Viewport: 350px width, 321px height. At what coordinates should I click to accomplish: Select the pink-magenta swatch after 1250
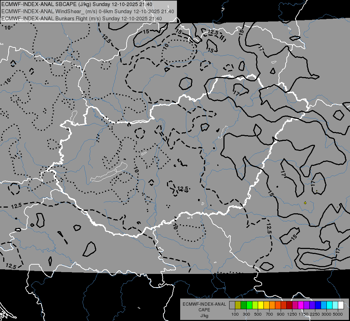coord(295,305)
